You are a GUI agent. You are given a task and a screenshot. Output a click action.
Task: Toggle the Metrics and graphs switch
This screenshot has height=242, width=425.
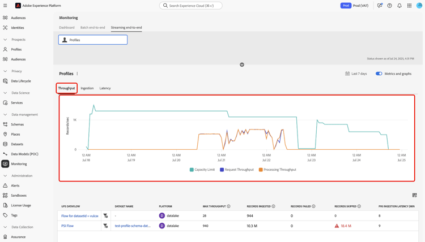(x=379, y=74)
